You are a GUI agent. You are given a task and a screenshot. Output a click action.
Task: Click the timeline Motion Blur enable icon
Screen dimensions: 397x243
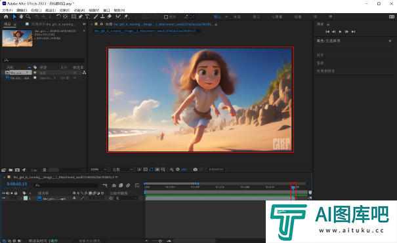pos(128,185)
